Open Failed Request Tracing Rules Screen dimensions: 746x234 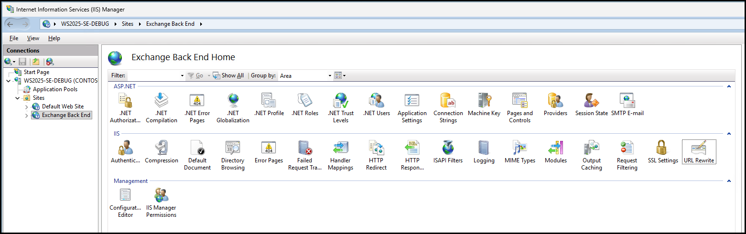click(x=305, y=155)
